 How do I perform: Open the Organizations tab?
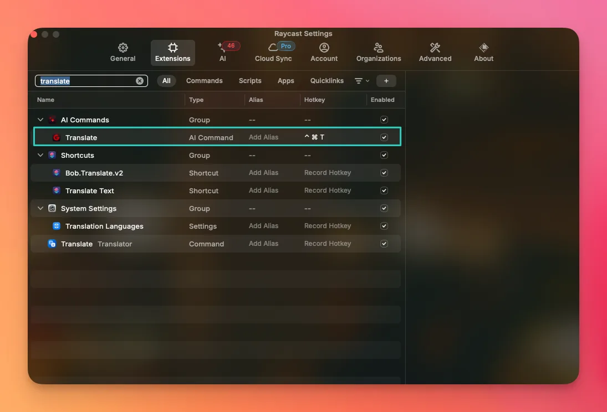tap(379, 53)
